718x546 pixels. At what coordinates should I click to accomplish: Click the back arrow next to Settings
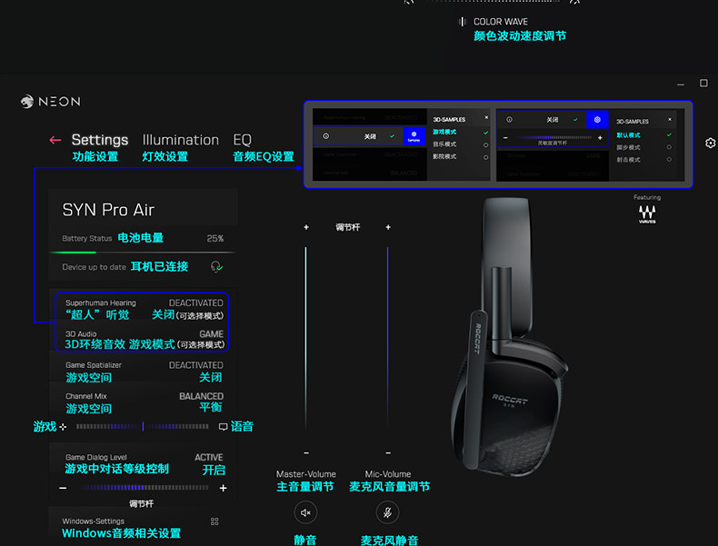(55, 140)
